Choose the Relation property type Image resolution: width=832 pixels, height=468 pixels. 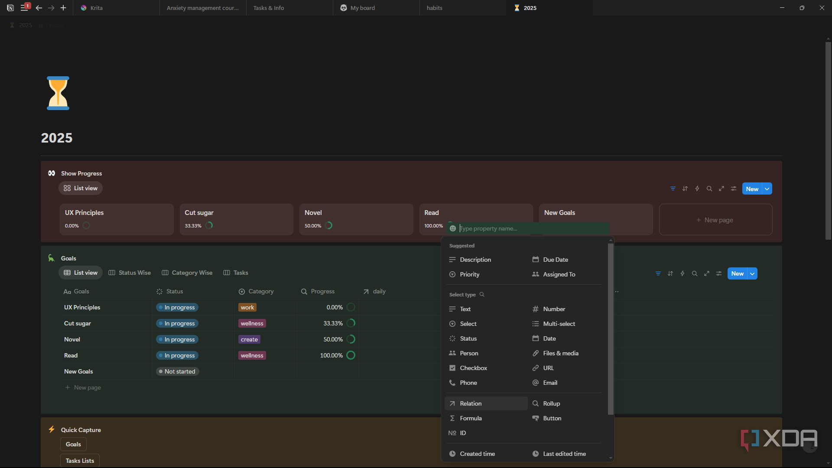486,403
